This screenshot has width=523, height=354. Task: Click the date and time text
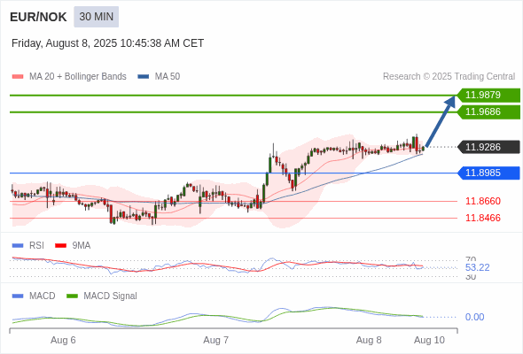(107, 43)
